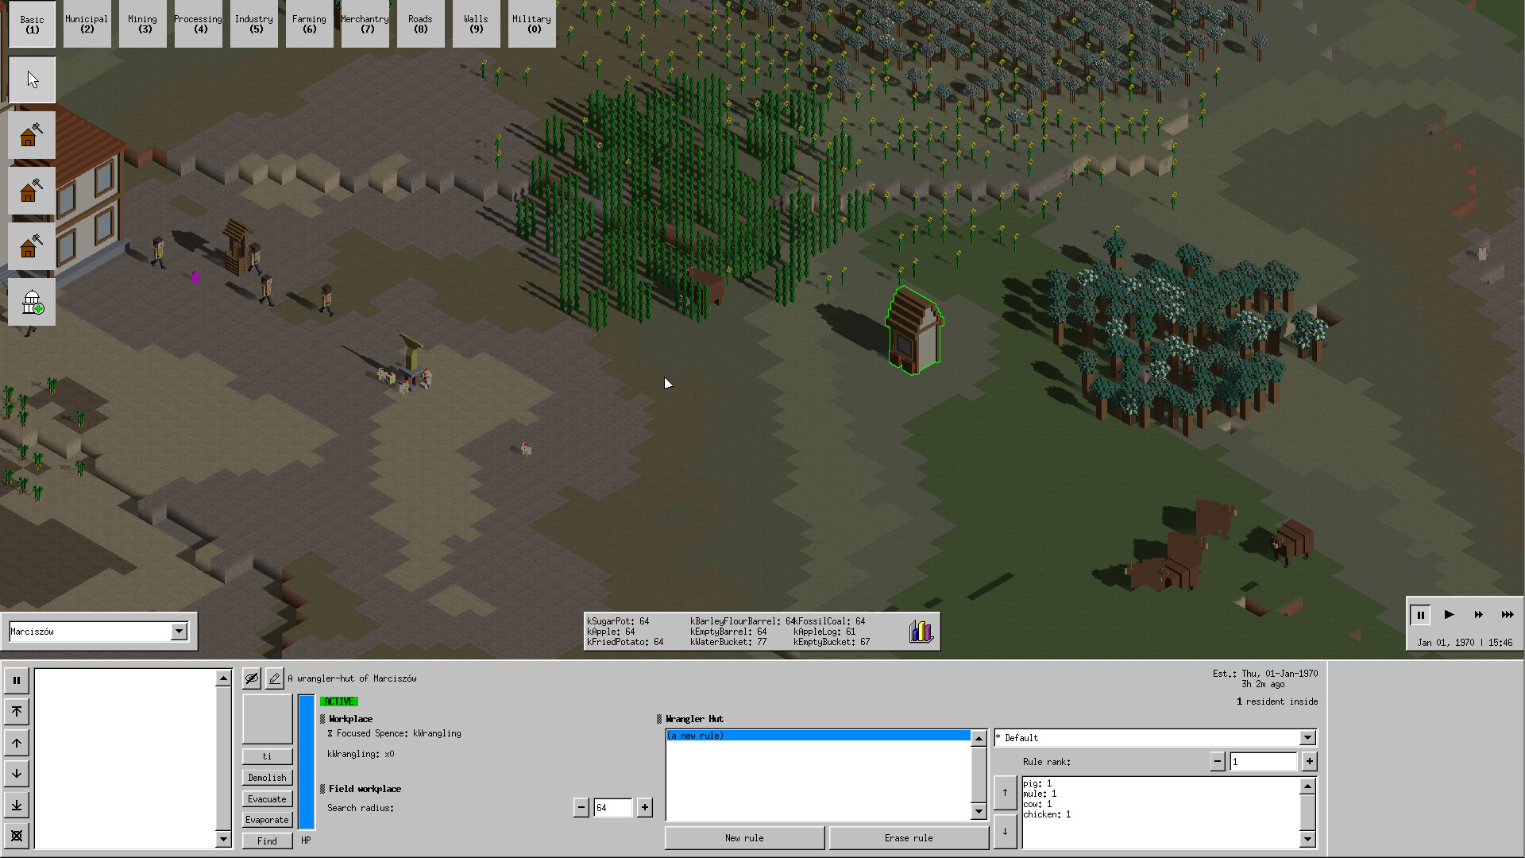
Task: Open the Mining (3) tab
Action: 143,24
